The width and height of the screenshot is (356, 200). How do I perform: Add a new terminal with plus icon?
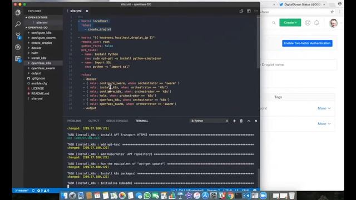(x=234, y=121)
